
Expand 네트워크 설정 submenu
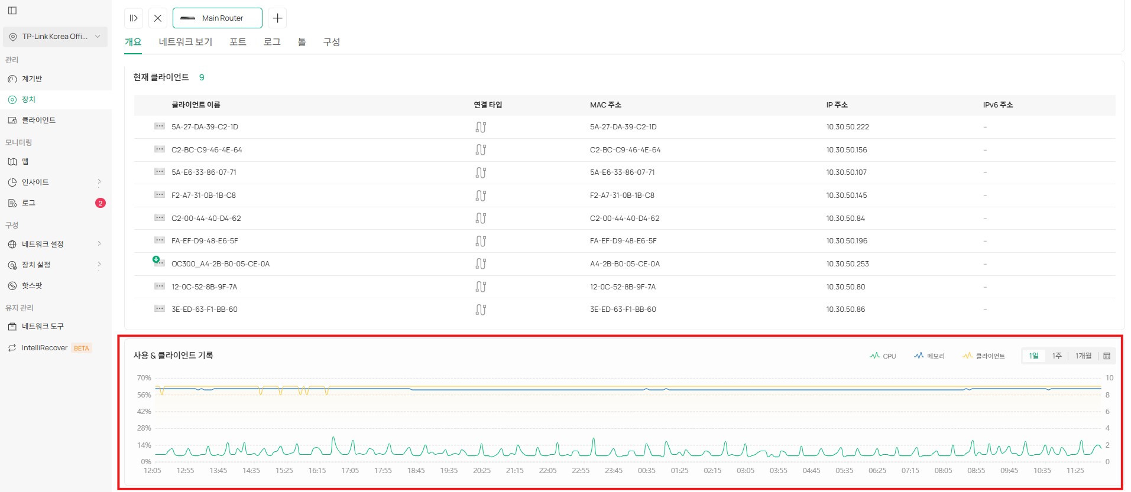pyautogui.click(x=99, y=244)
